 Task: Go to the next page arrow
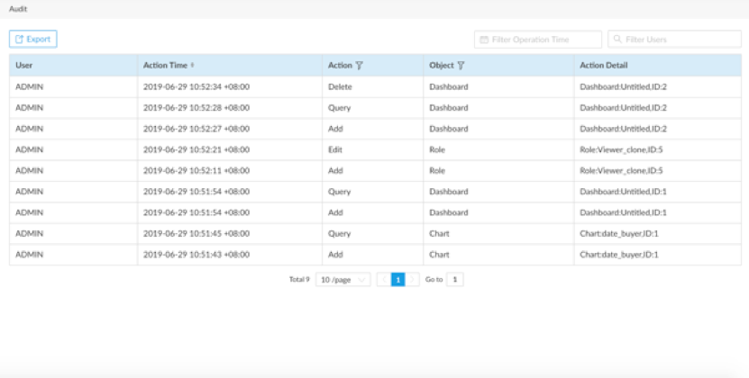(413, 280)
